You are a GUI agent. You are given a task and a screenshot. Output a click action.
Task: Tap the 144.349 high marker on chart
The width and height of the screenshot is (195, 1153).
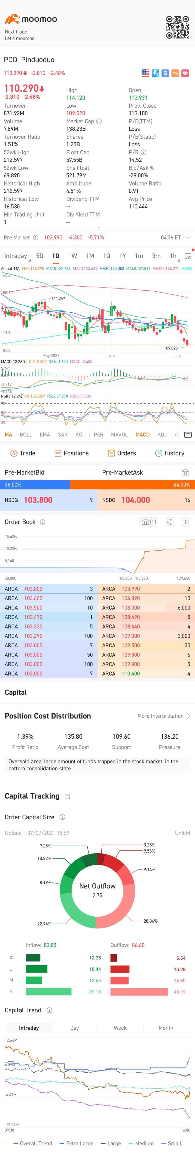pos(58,298)
